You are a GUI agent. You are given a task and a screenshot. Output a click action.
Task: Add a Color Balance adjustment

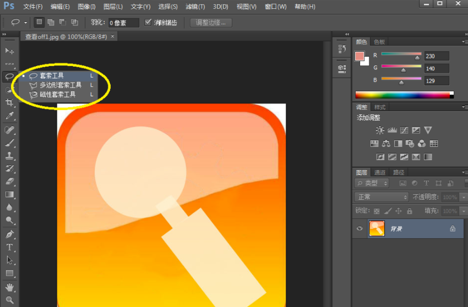pos(386,144)
